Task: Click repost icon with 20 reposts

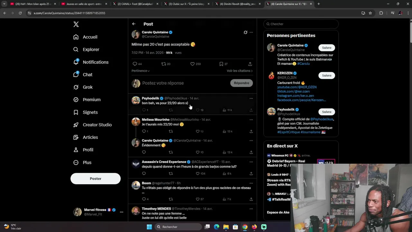Action: click(164, 64)
